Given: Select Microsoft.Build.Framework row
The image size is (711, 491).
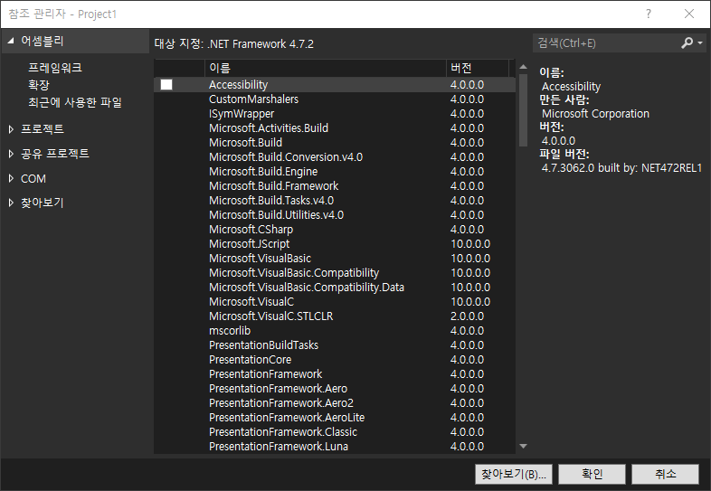Looking at the screenshot, I should (x=335, y=186).
